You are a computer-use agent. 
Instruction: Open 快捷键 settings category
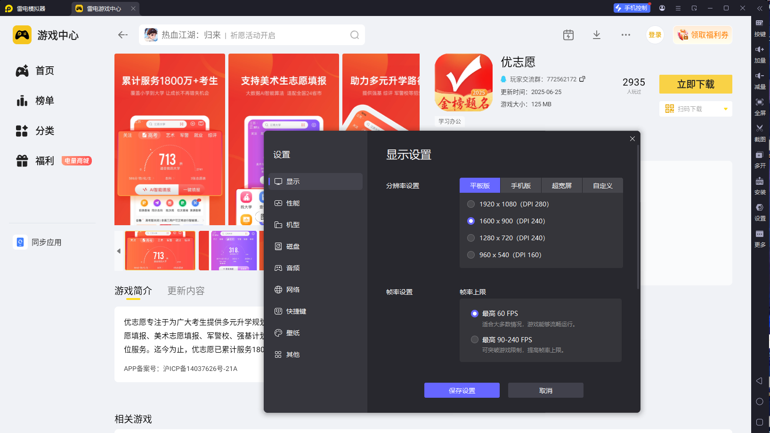pyautogui.click(x=316, y=311)
